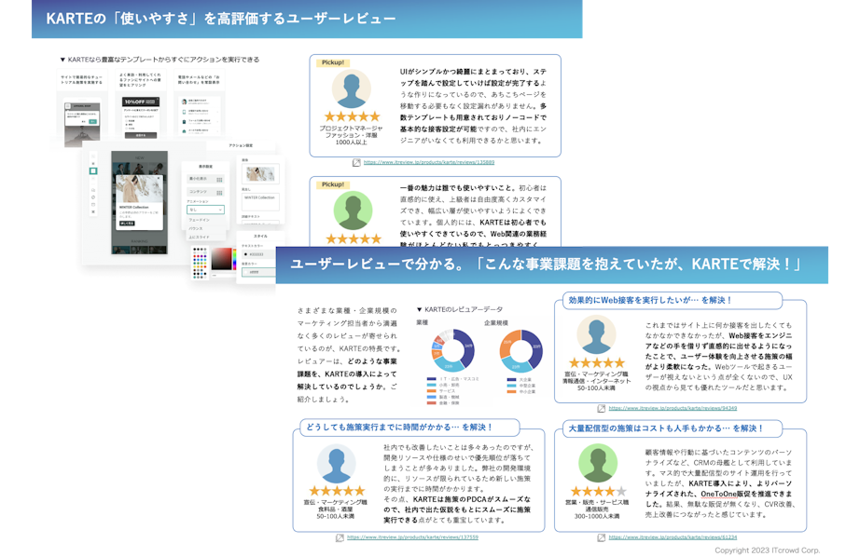Open the itreview link ending in 94349
This screenshot has height=557, width=860.
point(673,408)
